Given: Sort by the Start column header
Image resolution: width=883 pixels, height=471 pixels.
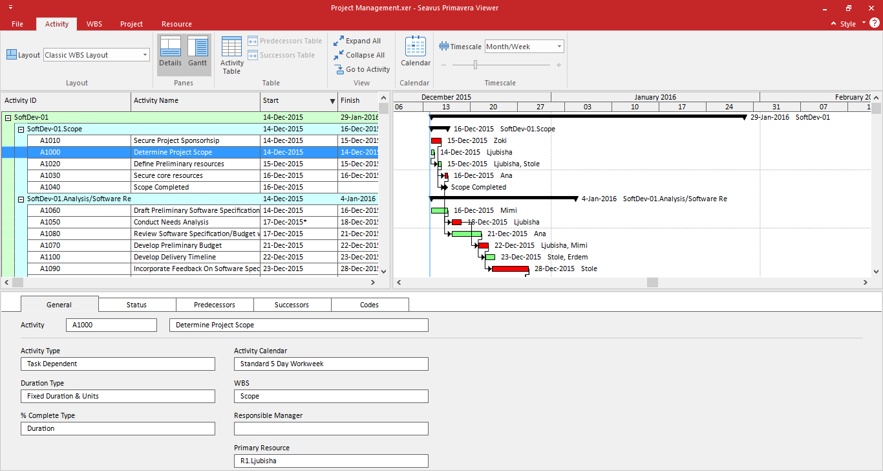Looking at the screenshot, I should pos(299,101).
